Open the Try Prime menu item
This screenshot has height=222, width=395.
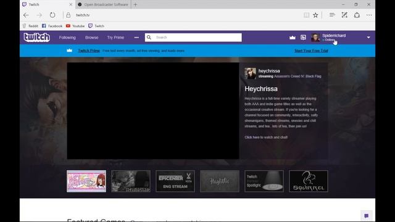(115, 38)
